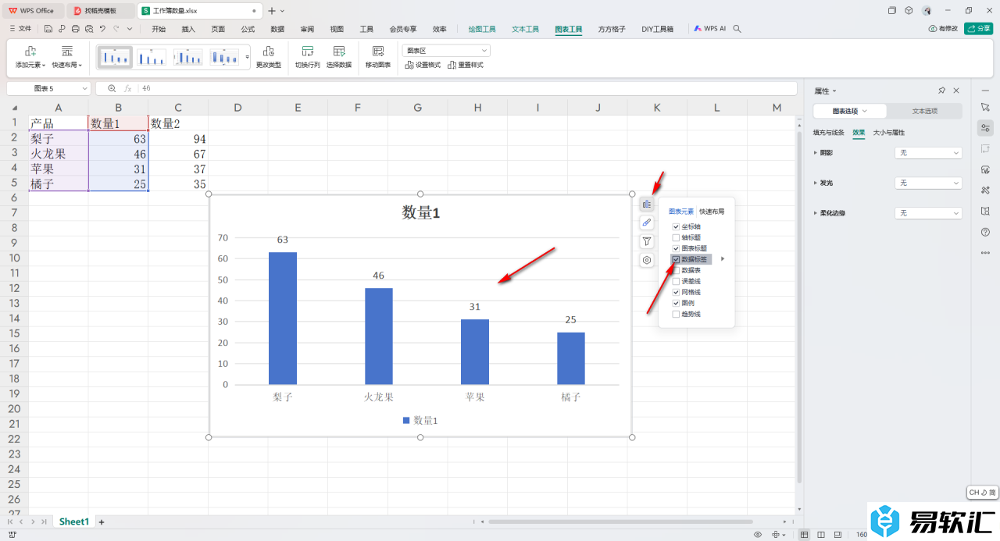The width and height of the screenshot is (1000, 541).
Task: Click the Print icon in quick access bar
Action: coord(75,29)
